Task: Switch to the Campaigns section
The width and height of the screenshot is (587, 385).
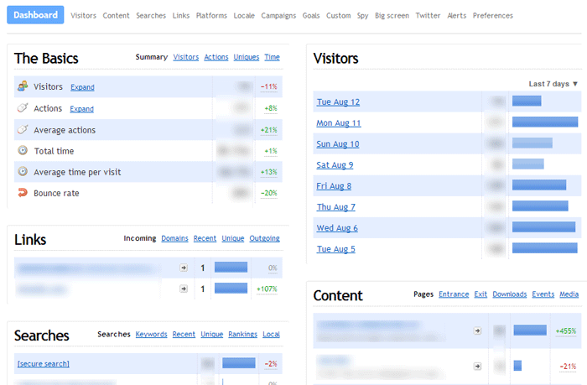Action: pyautogui.click(x=278, y=15)
